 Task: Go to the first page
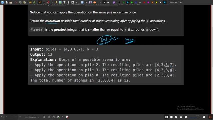44,117
